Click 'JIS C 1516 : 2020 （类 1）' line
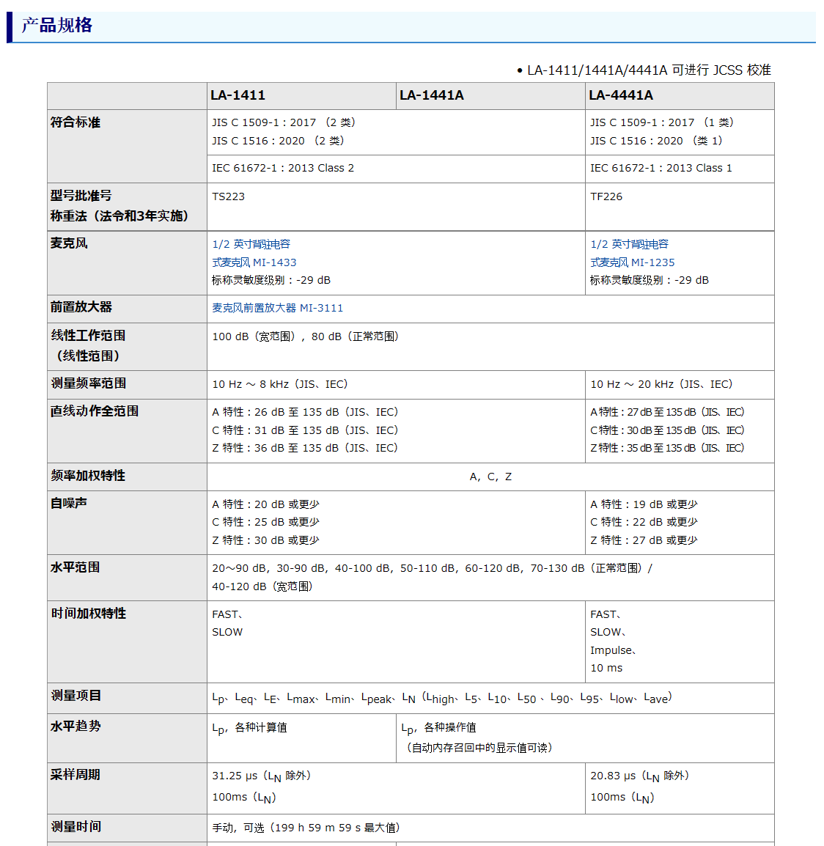The image size is (824, 846). tap(657, 141)
